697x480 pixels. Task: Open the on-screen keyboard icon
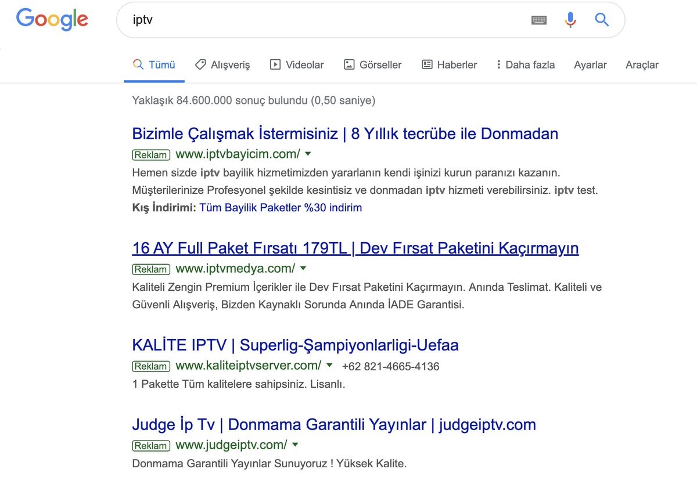(x=539, y=20)
